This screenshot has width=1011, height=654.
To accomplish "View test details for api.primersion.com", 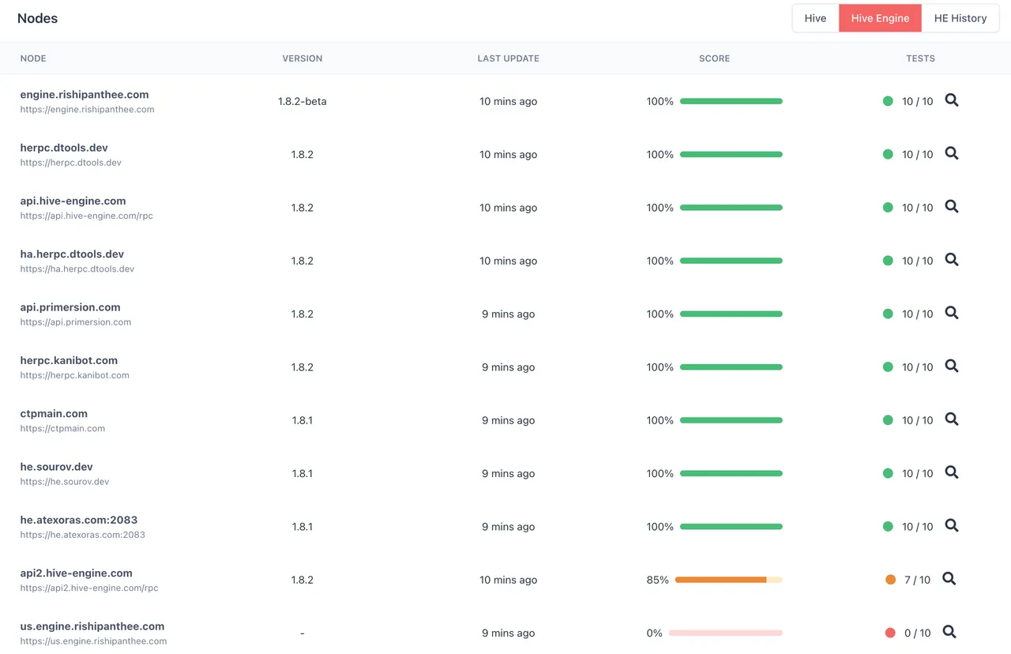I will 952,313.
